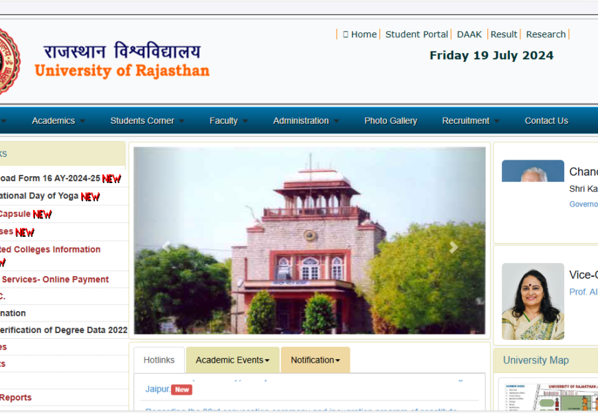This screenshot has height=413, width=598.
Task: Go to previous slide in carousel
Action: pos(166,247)
